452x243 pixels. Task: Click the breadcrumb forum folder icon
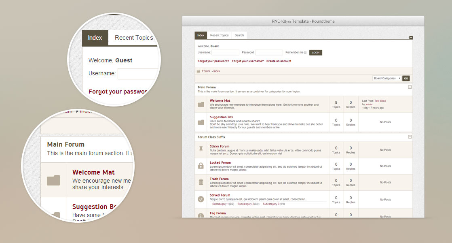click(x=199, y=71)
